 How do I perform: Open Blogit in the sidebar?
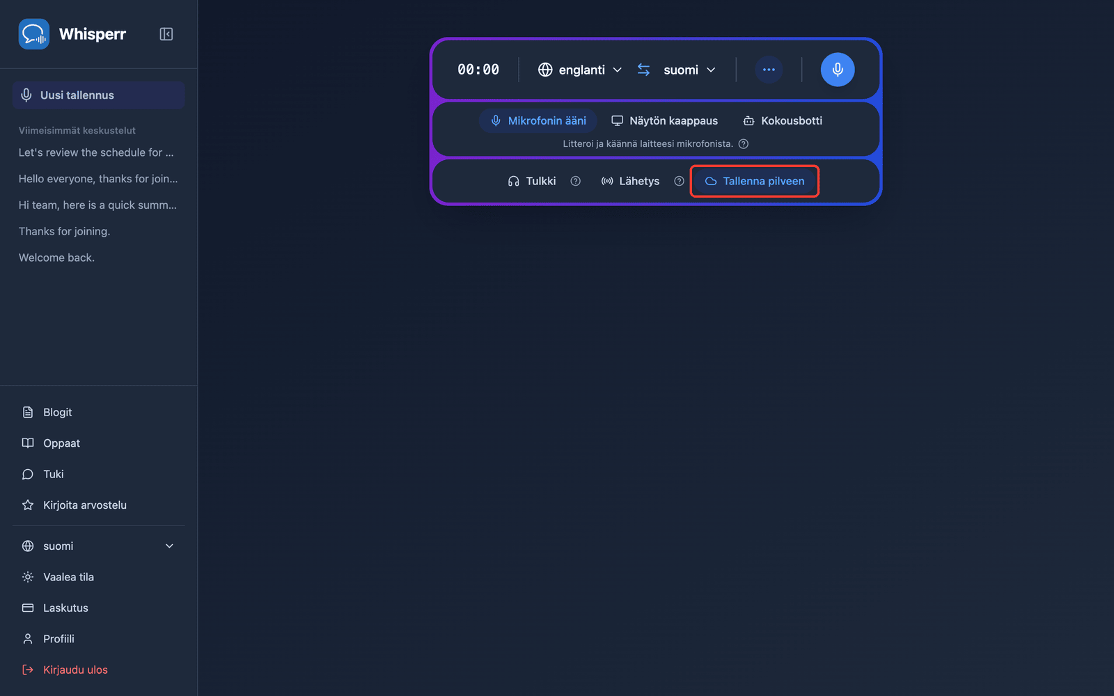[98, 413]
